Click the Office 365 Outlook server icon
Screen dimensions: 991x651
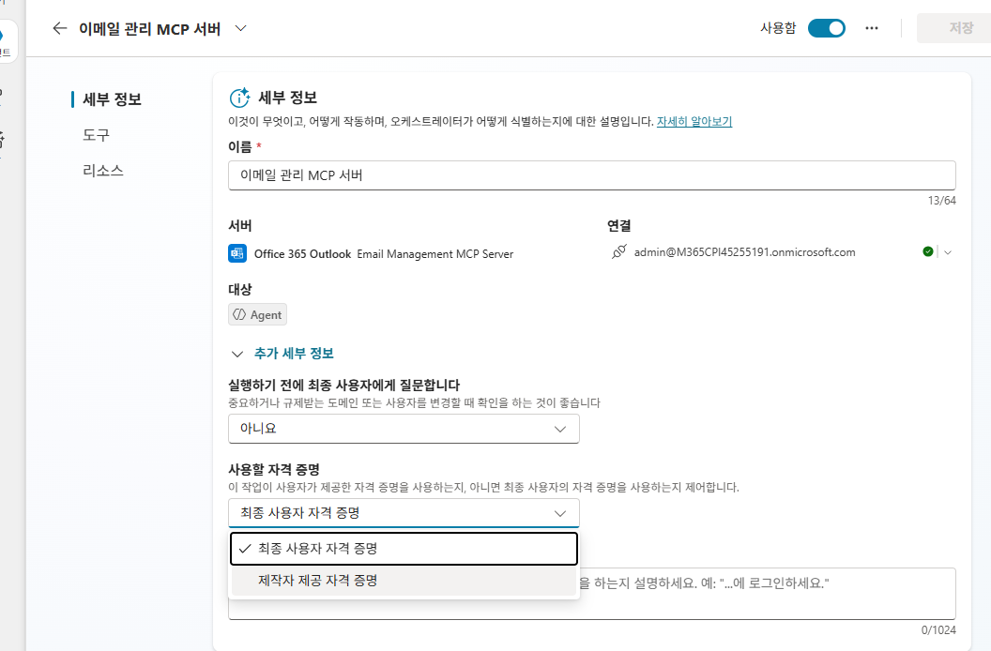(237, 253)
